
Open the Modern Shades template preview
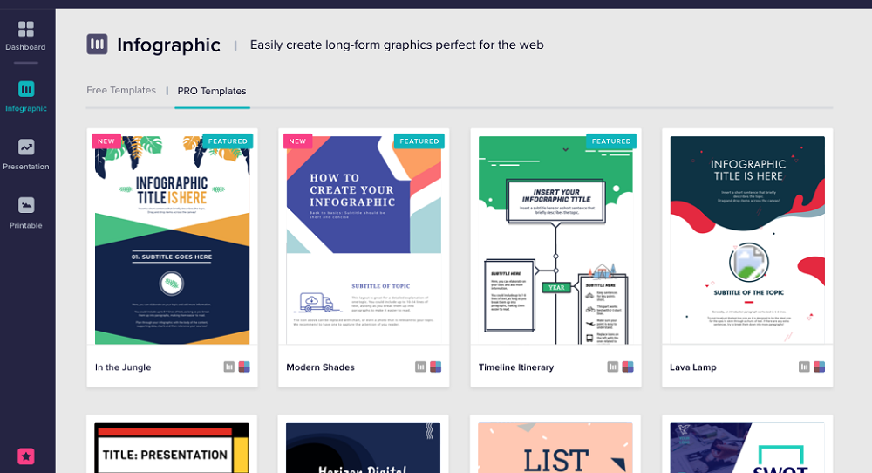(x=364, y=240)
